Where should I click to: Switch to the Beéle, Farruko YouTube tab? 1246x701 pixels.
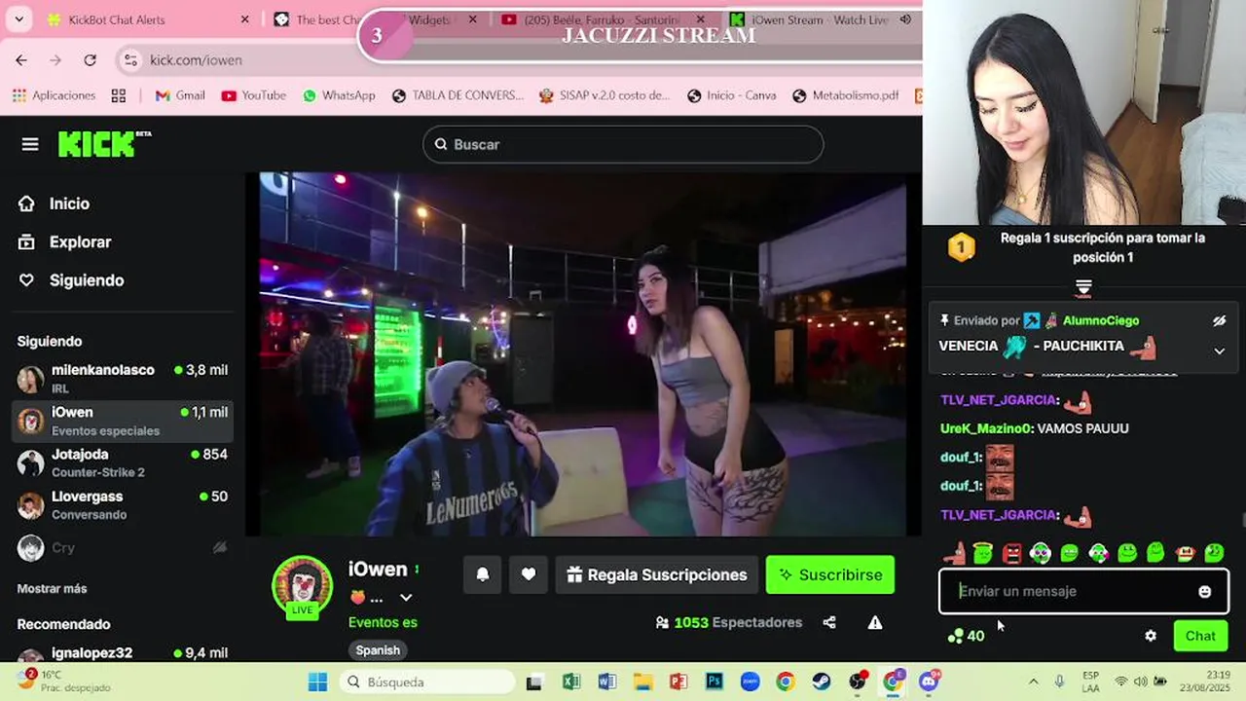tap(601, 19)
